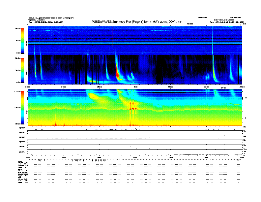Click the top-left header information text
This screenshot has height=202, width=261.
[51, 20]
